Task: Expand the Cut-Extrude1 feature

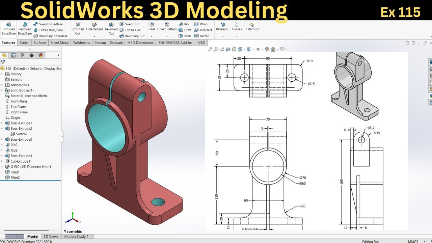Action: [x=2, y=161]
